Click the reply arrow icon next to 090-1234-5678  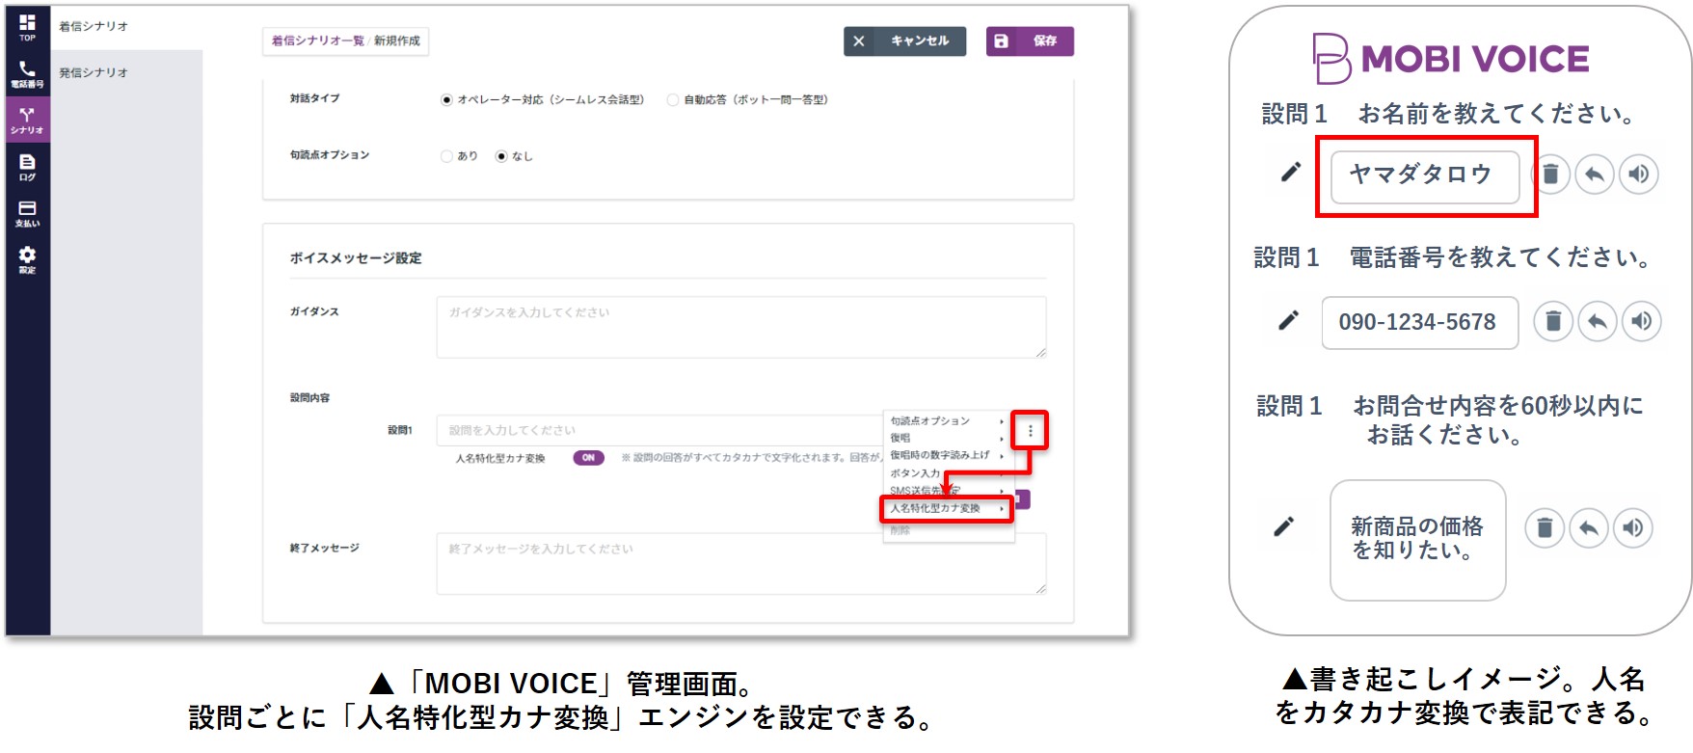(x=1597, y=321)
